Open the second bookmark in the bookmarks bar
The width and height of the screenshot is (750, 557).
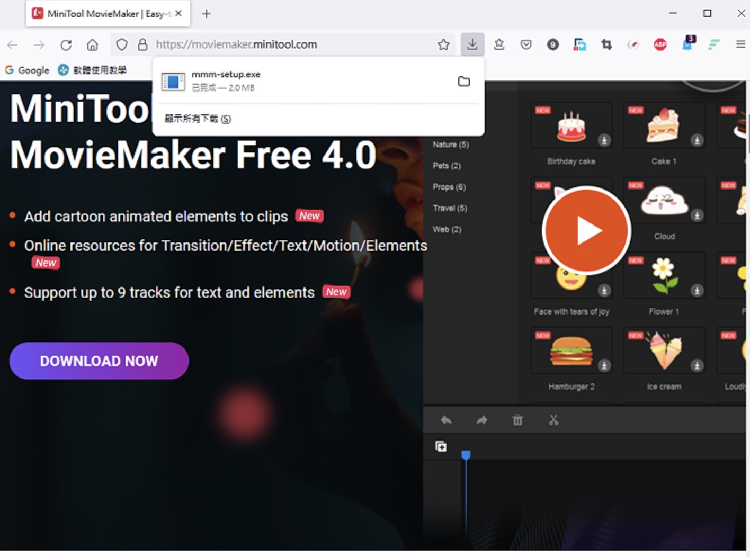pyautogui.click(x=93, y=70)
